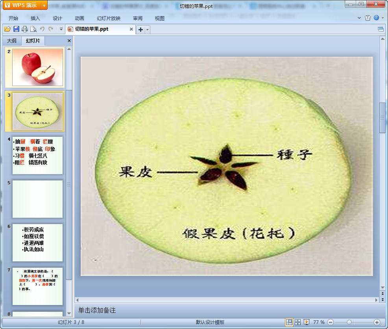Viewport: 388px width, 329px height.
Task: Expand the WPS 演示 button dropdown arrow
Action: pos(44,5)
